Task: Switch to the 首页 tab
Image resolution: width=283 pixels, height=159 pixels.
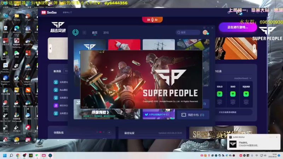Action: [94, 33]
